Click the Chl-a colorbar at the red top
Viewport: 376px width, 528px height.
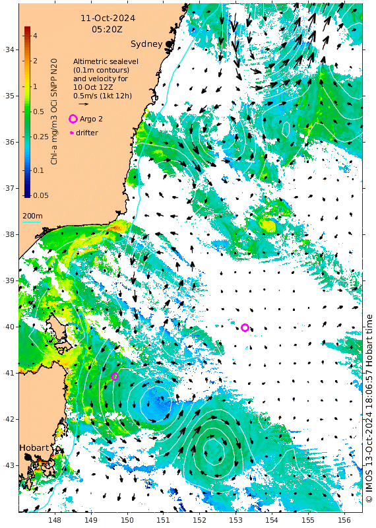pyautogui.click(x=27, y=29)
